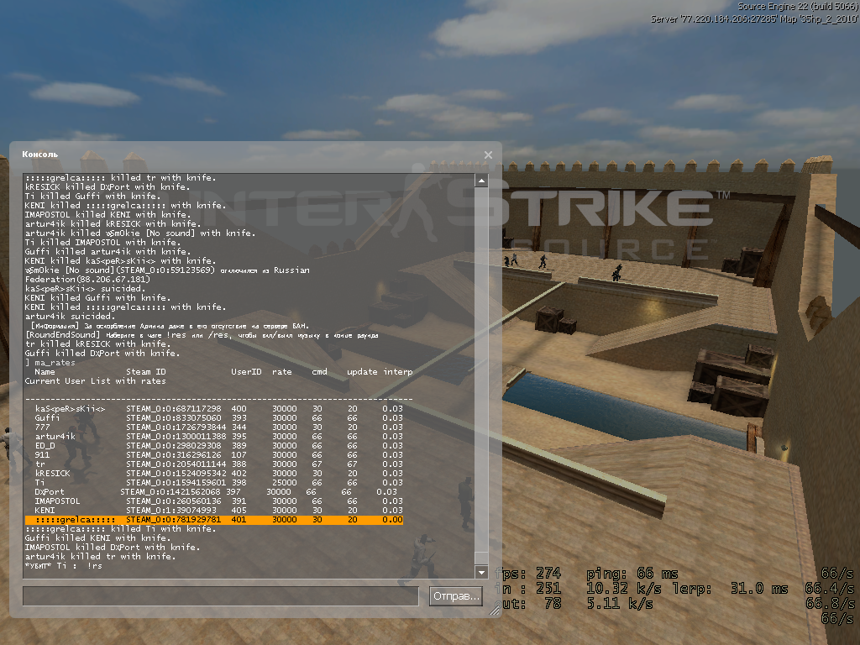This screenshot has height=645, width=860.
Task: Click the '] ma_rates' command line
Action: pyautogui.click(x=50, y=363)
